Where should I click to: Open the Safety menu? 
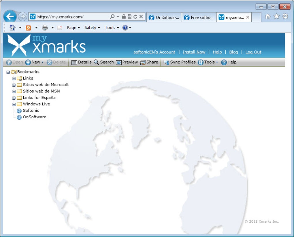(92, 28)
